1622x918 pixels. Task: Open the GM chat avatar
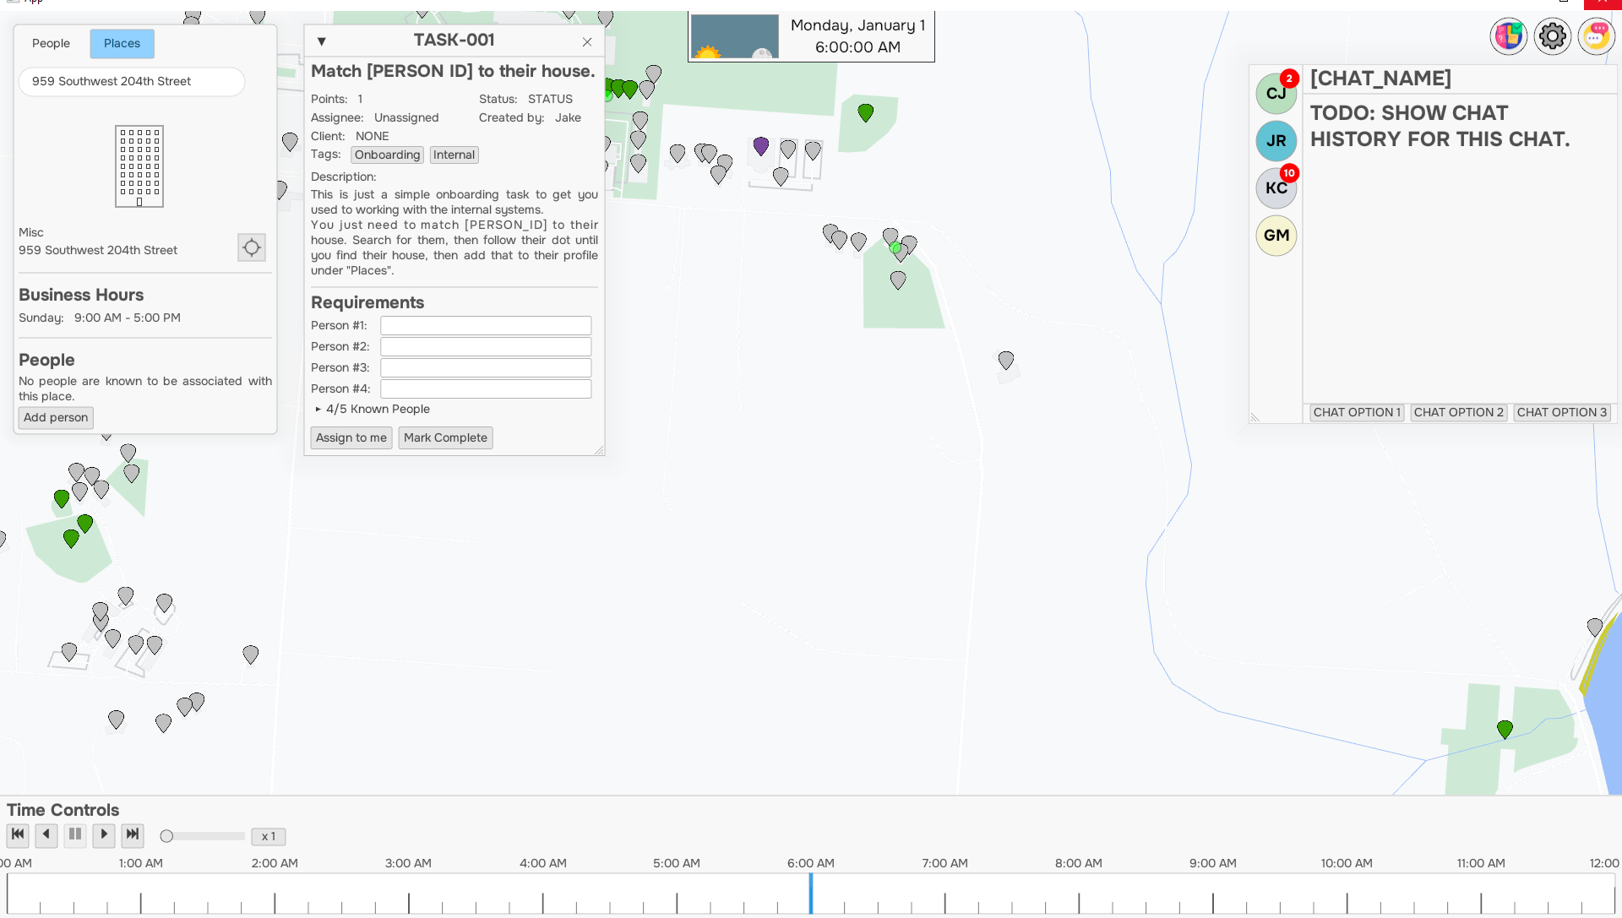(1276, 235)
